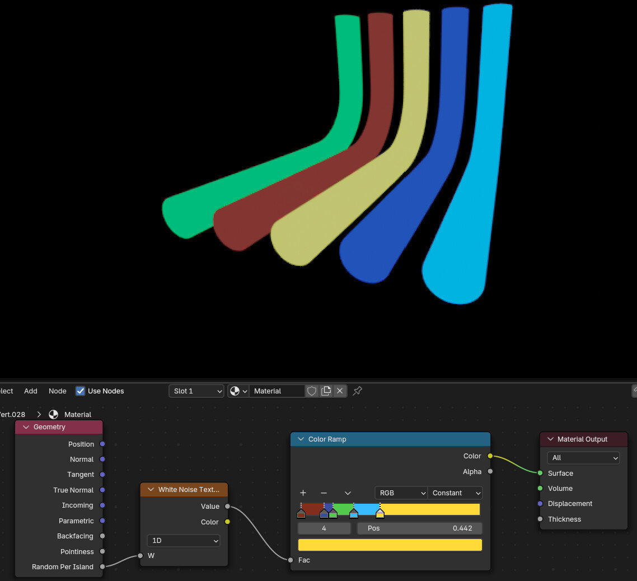
Task: Collapse the Material Output node
Action: tap(550, 439)
